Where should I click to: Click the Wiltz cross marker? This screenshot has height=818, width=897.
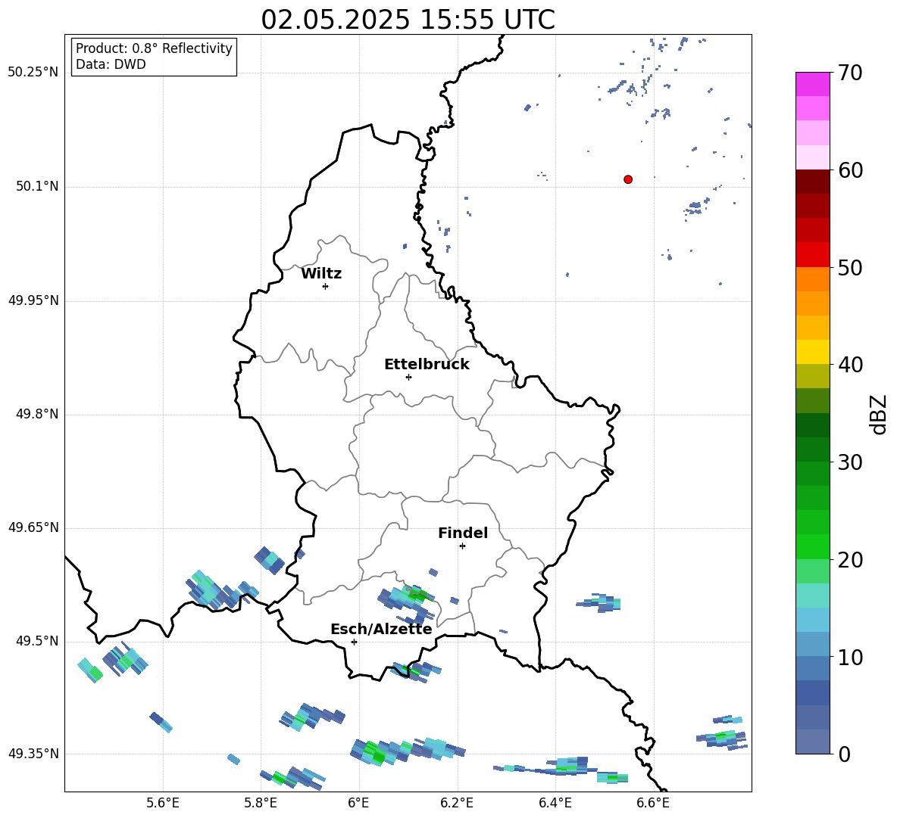pyautogui.click(x=326, y=286)
